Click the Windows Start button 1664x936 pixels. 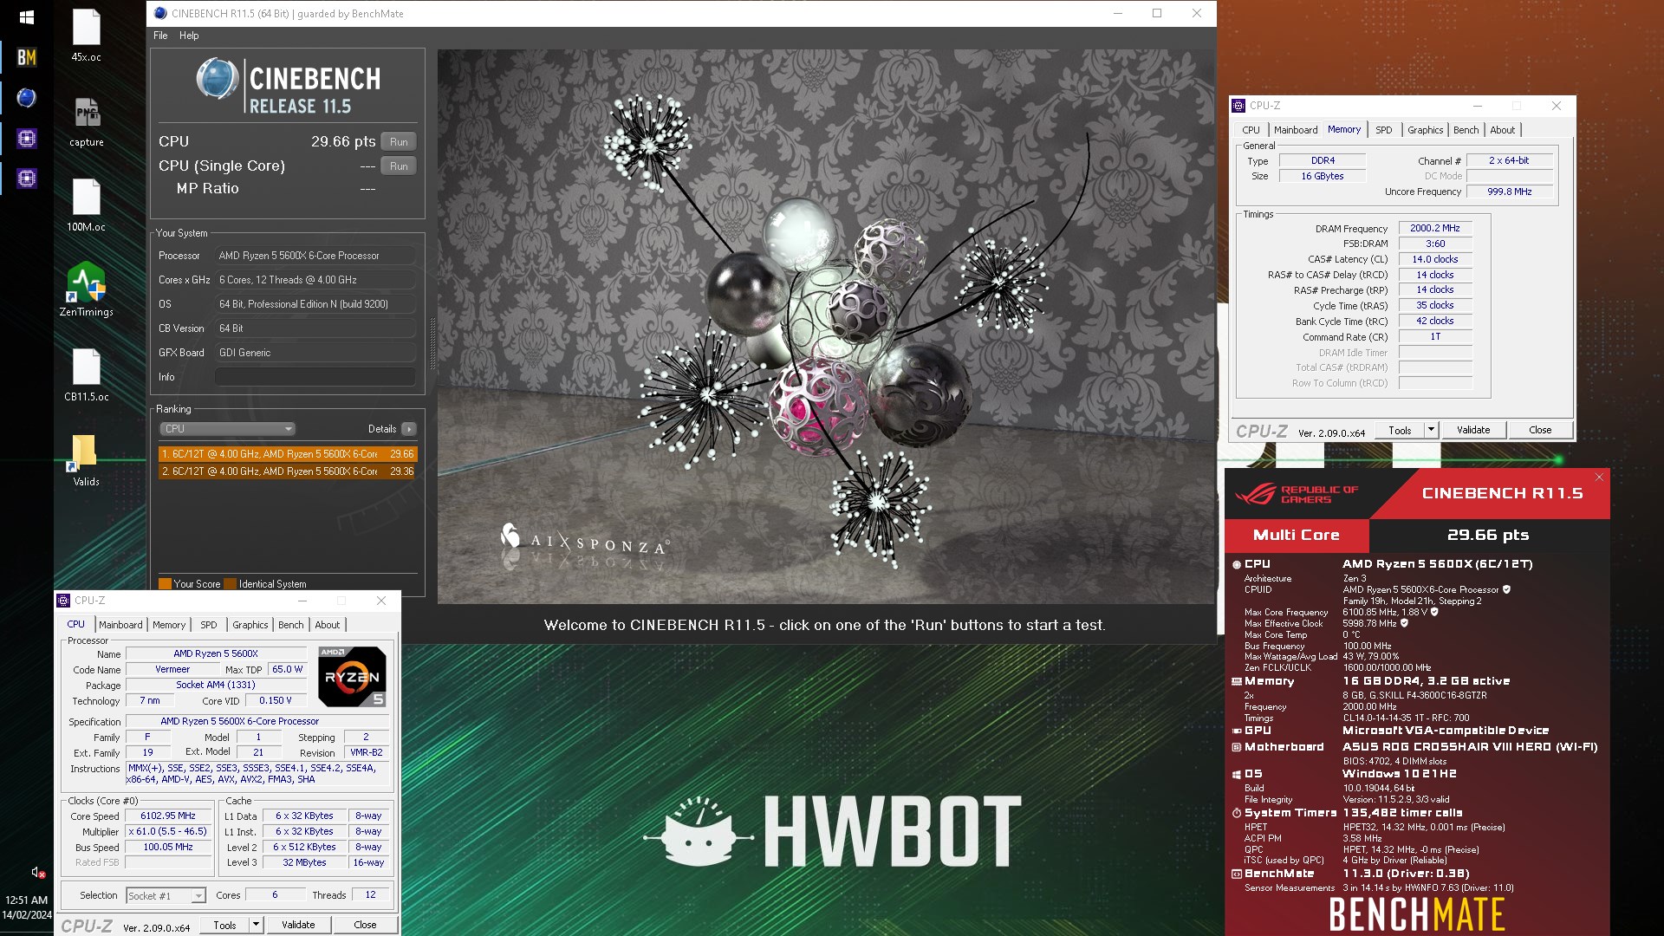click(x=26, y=16)
